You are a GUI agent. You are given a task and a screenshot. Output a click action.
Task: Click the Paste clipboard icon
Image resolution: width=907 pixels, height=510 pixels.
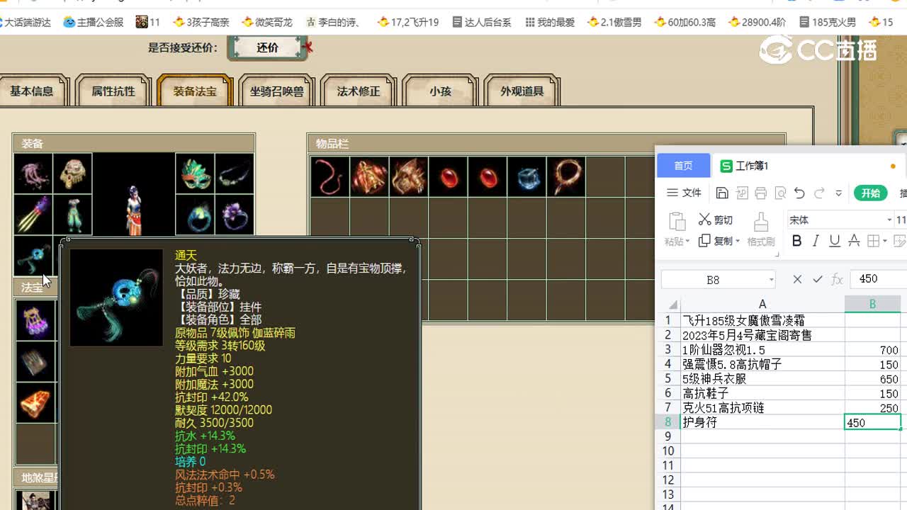point(676,221)
